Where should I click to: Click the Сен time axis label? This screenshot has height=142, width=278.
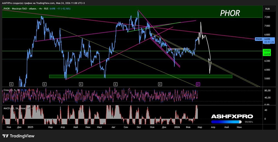pyautogui.click(x=126, y=127)
